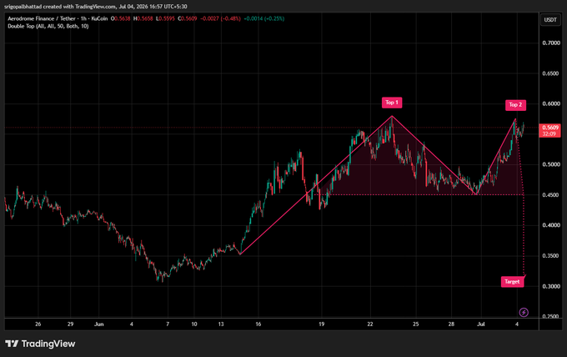Image resolution: width=567 pixels, height=357 pixels.
Task: Click the 0.3000 price axis label
Action: click(x=551, y=286)
